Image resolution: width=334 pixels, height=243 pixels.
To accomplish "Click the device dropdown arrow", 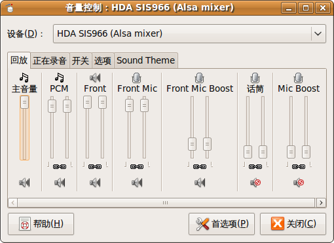I will [318, 33].
